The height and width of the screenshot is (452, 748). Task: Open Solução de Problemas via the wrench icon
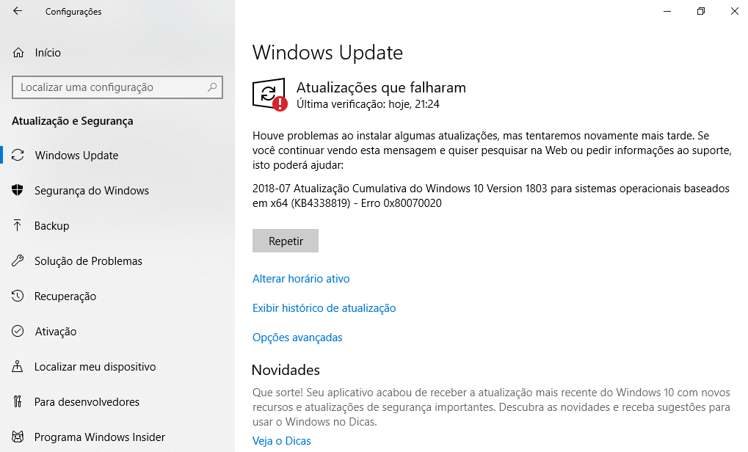[18, 260]
